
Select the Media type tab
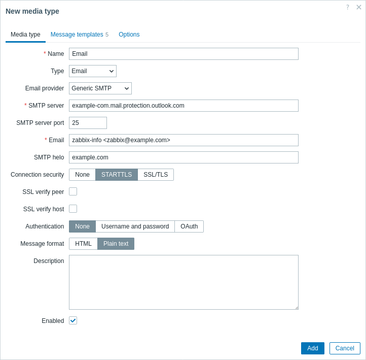point(25,35)
